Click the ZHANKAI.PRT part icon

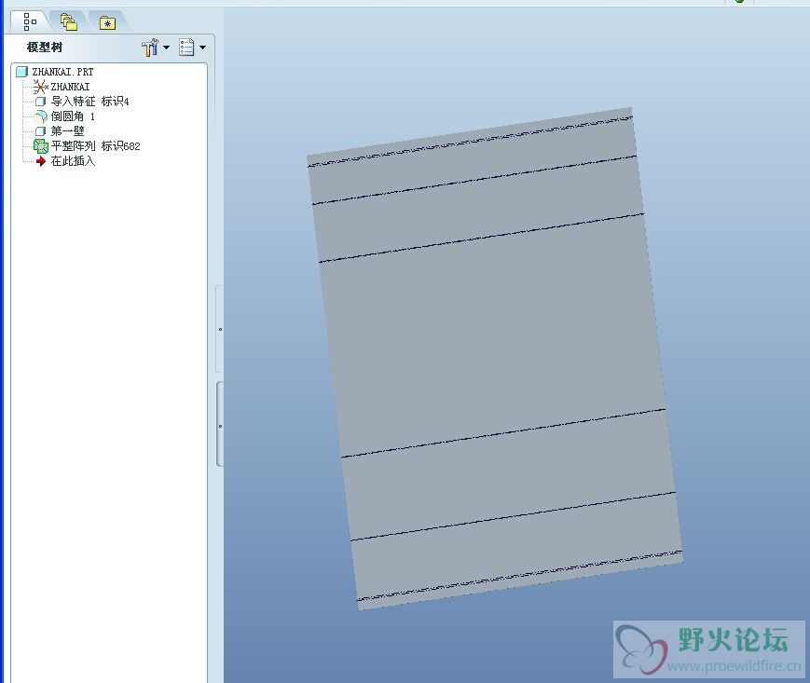(x=21, y=72)
